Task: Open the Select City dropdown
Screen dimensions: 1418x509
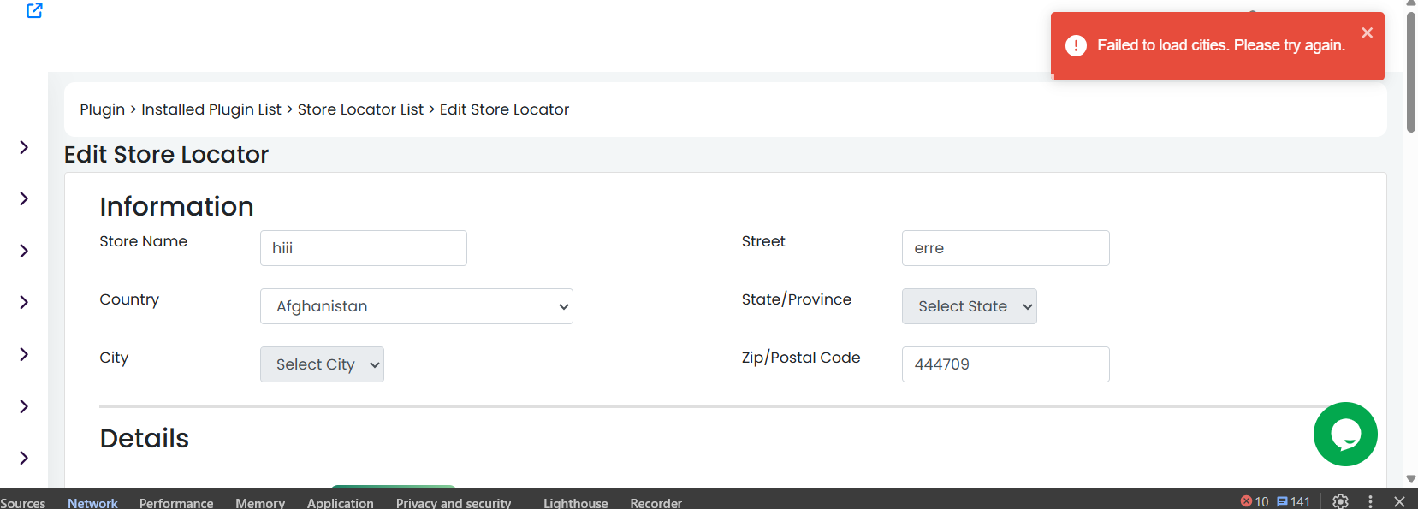Action: [x=322, y=364]
